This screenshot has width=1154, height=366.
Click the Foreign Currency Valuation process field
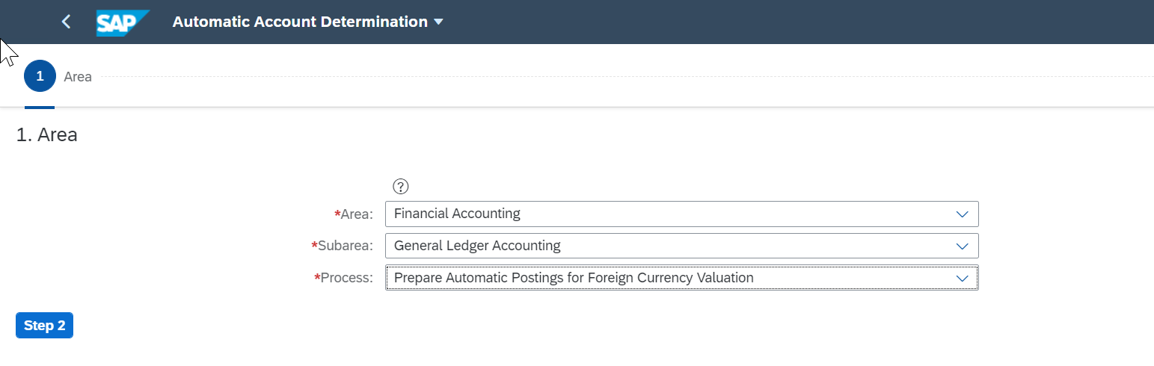(681, 278)
